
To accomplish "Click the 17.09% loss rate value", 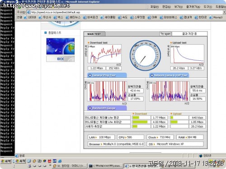I will point(136,99).
